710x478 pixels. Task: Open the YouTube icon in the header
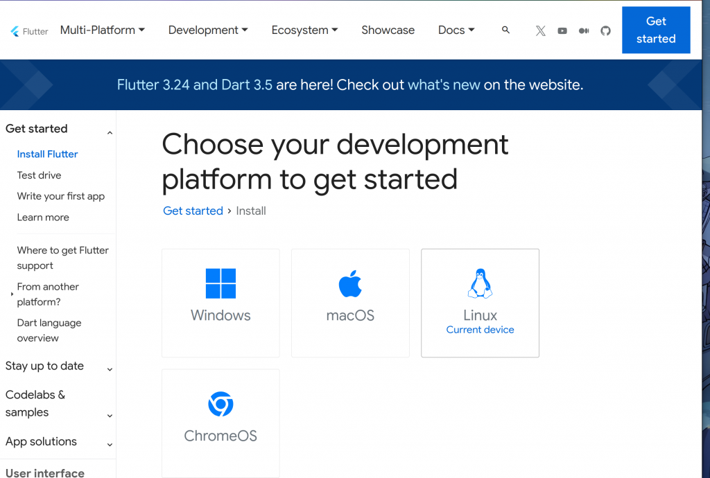[x=562, y=30]
